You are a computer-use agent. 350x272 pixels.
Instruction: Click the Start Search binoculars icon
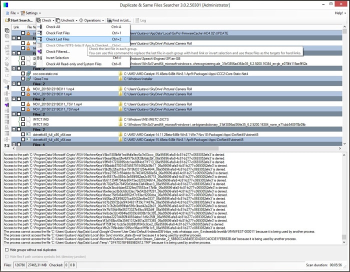click(7, 20)
